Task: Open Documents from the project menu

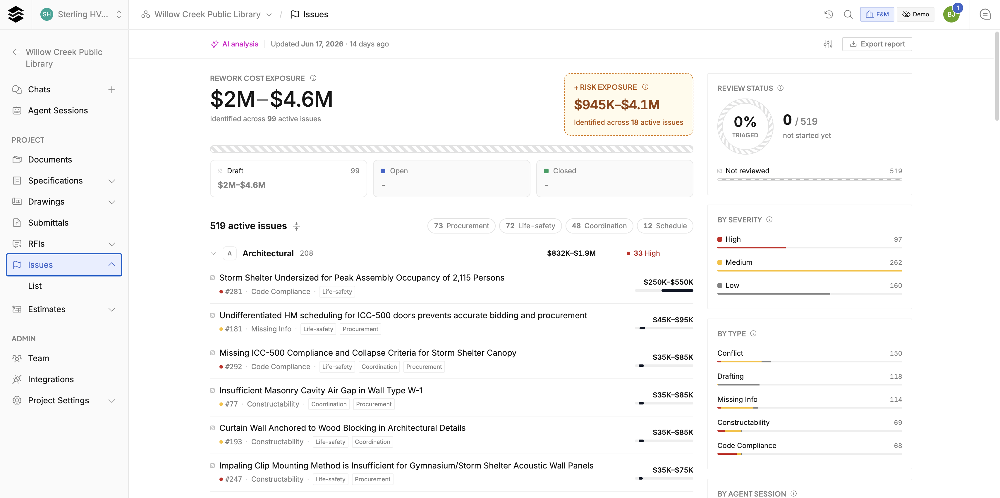Action: (64, 159)
